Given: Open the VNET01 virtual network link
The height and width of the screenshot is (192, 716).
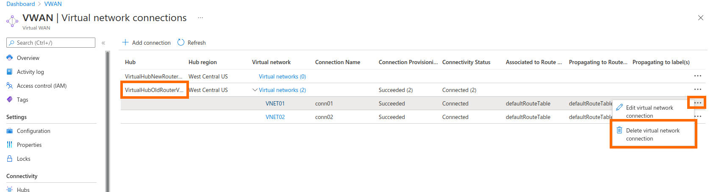Looking at the screenshot, I should click(x=275, y=104).
